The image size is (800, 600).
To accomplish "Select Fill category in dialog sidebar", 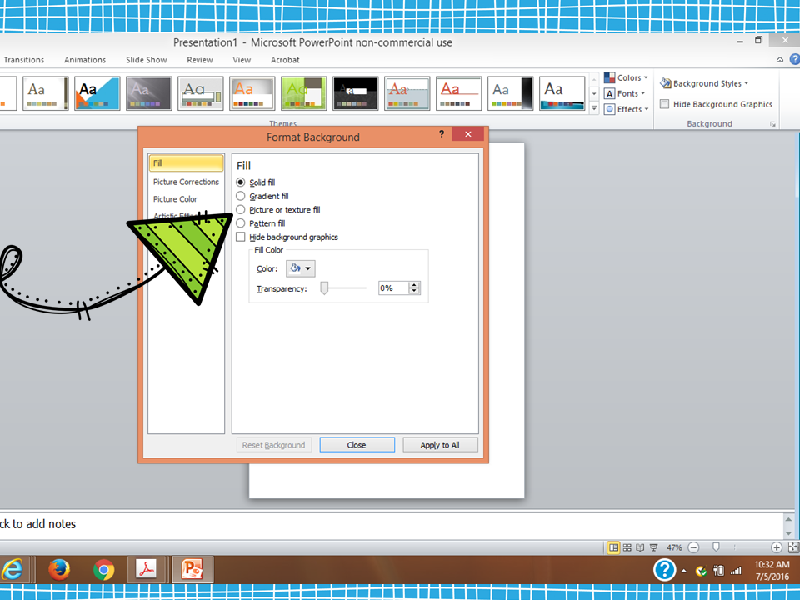I will pyautogui.click(x=186, y=163).
